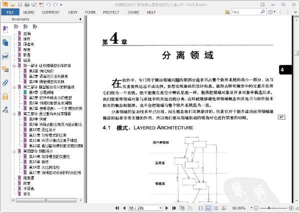300x213 pixels.
Task: Click the zoom in plus button
Action: pyautogui.click(x=291, y=208)
